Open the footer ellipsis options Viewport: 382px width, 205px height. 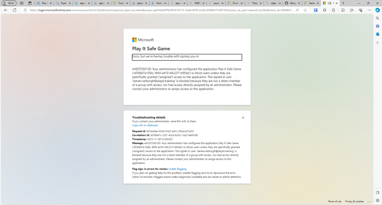(x=369, y=201)
